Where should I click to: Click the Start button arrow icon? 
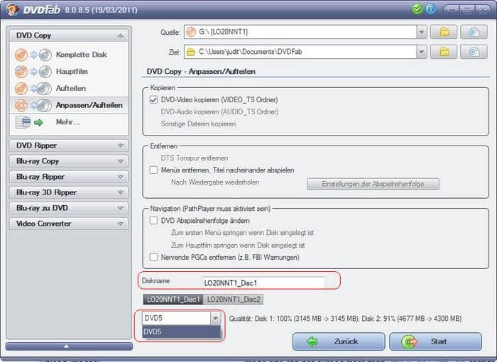[x=410, y=341]
